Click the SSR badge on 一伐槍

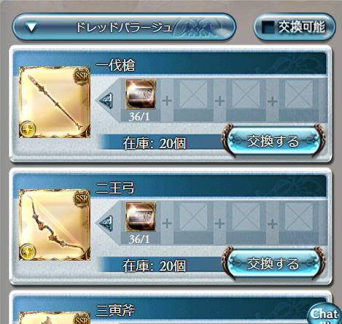point(82,76)
